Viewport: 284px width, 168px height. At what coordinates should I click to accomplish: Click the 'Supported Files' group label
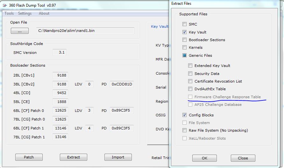(x=193, y=14)
